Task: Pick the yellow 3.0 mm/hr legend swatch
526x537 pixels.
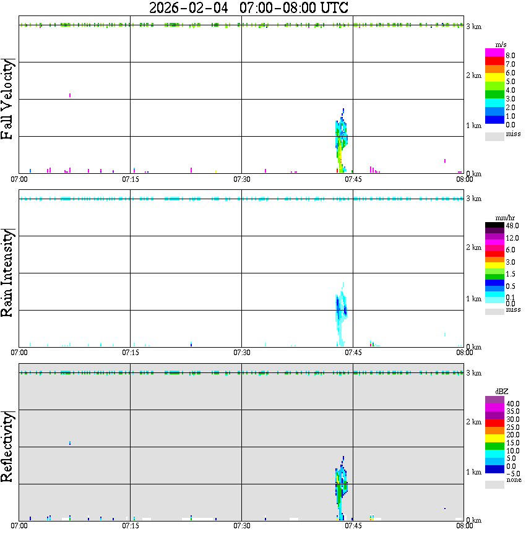Action: [x=494, y=265]
